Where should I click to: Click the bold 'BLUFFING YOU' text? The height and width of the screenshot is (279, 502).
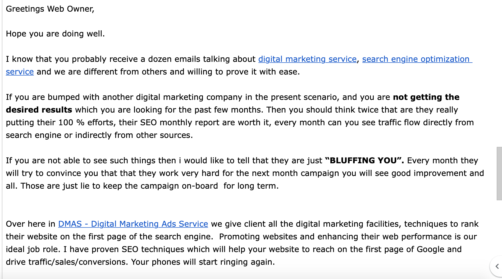[363, 161]
